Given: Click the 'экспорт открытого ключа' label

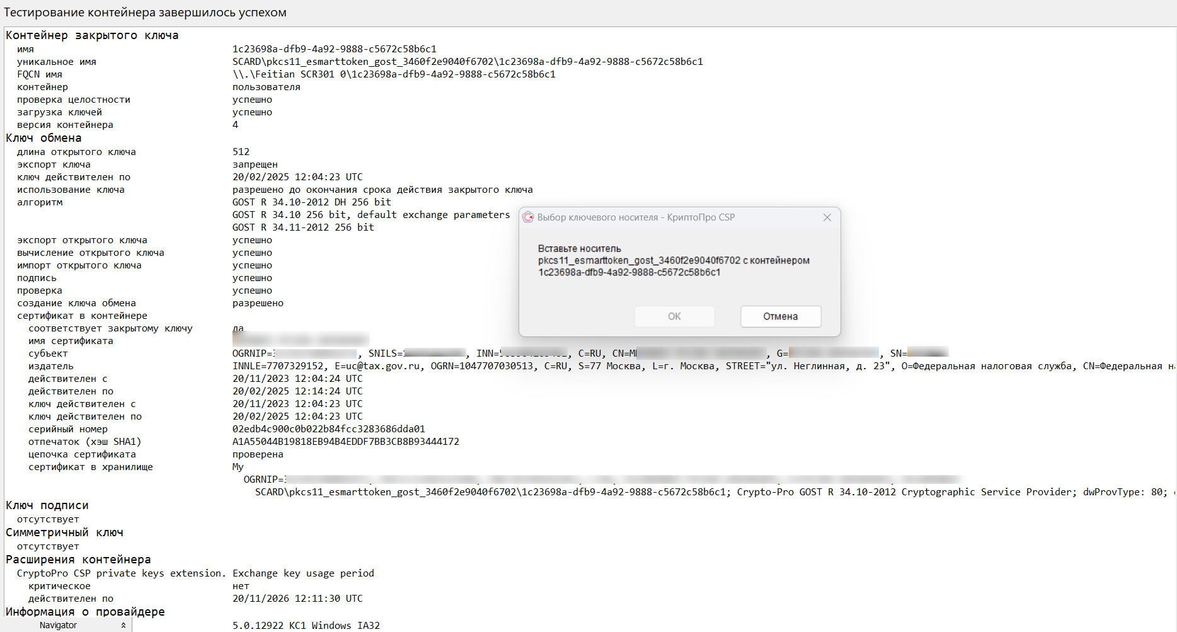Looking at the screenshot, I should [x=82, y=240].
